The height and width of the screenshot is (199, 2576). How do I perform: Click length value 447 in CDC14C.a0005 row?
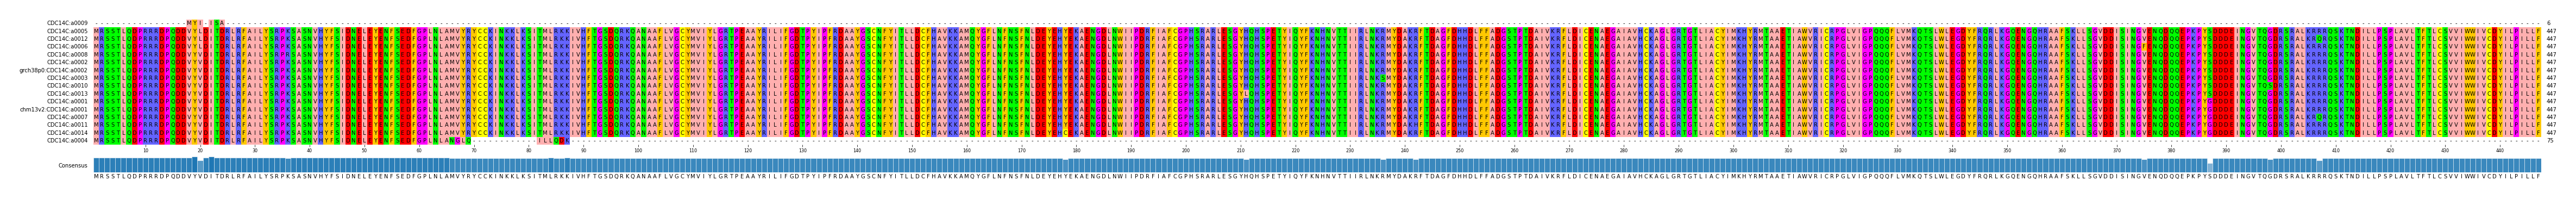[x=2551, y=31]
